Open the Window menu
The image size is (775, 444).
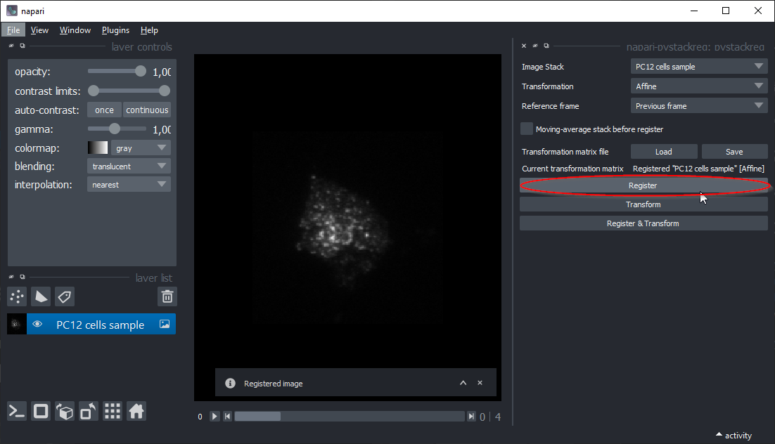pos(75,30)
